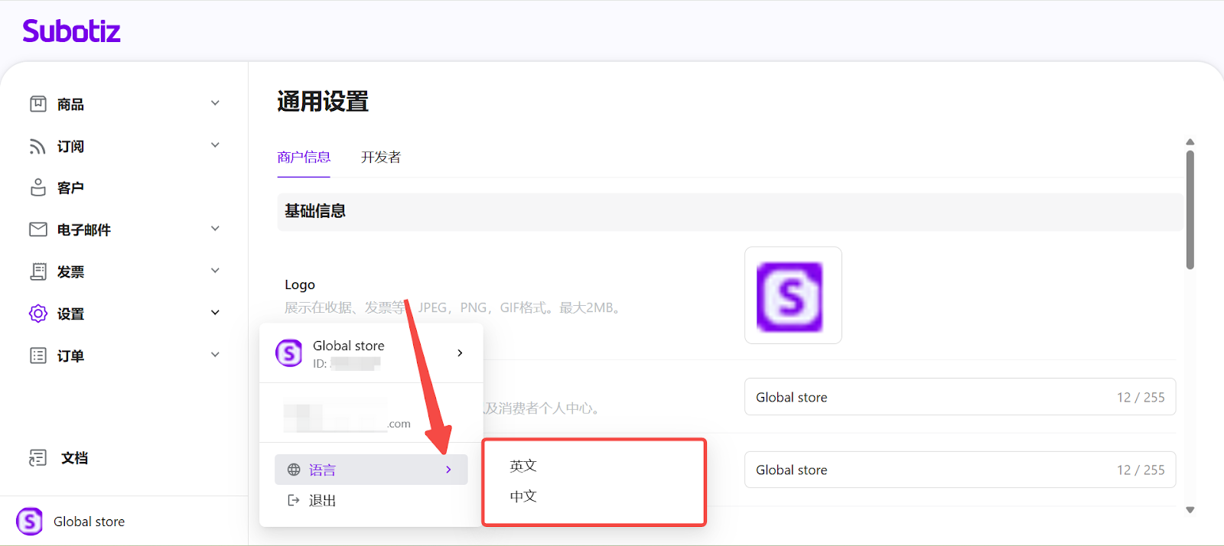The height and width of the screenshot is (546, 1224).
Task: Choose 中文 from the language submenu
Action: tap(523, 496)
